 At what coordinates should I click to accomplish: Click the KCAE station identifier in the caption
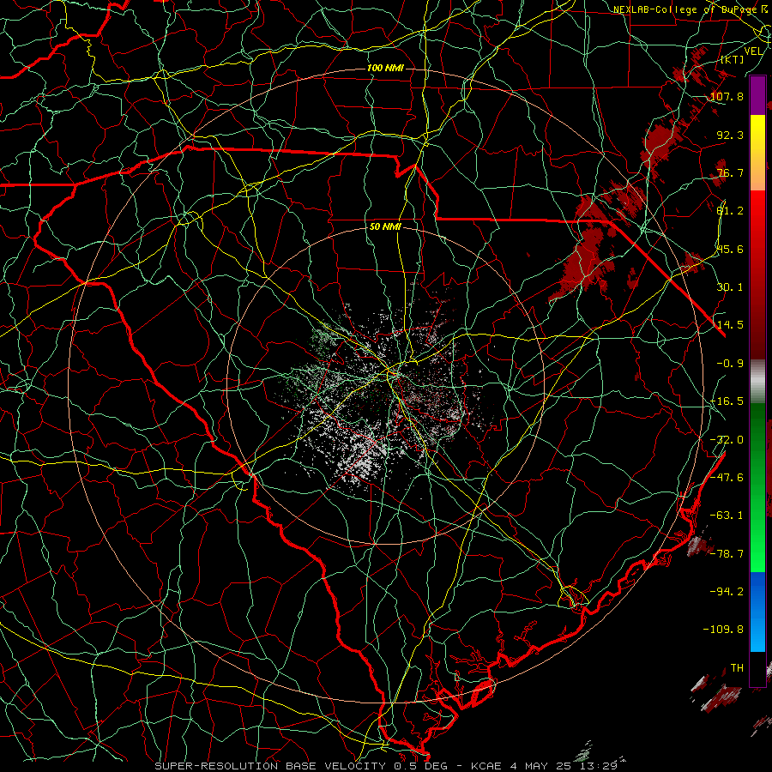[486, 766]
